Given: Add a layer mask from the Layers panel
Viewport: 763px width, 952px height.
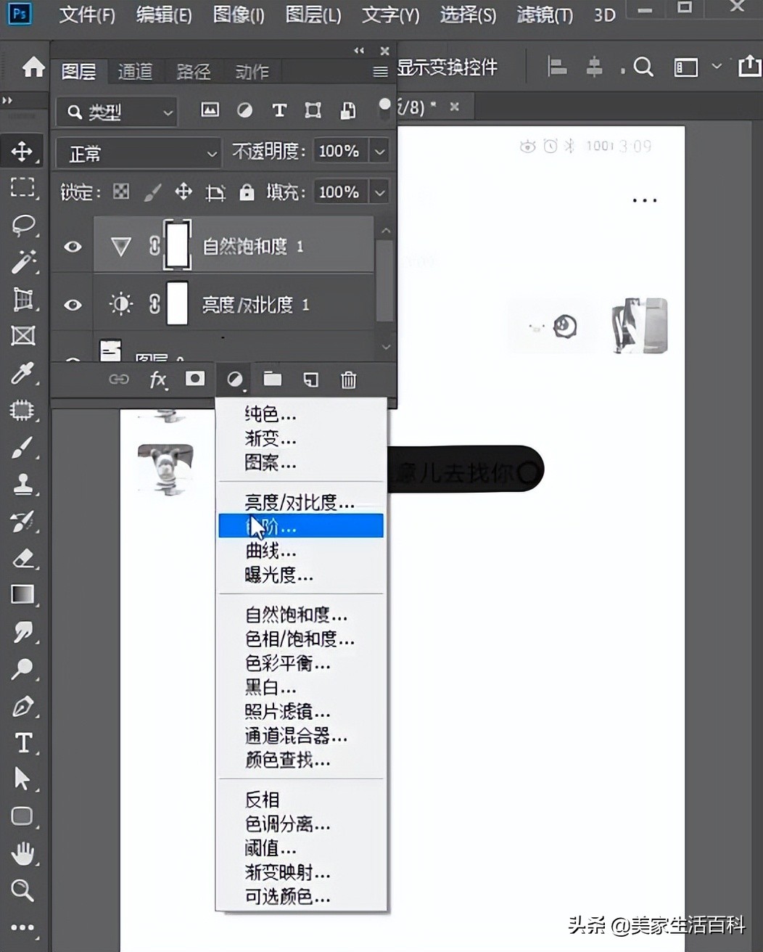Looking at the screenshot, I should click(x=194, y=379).
